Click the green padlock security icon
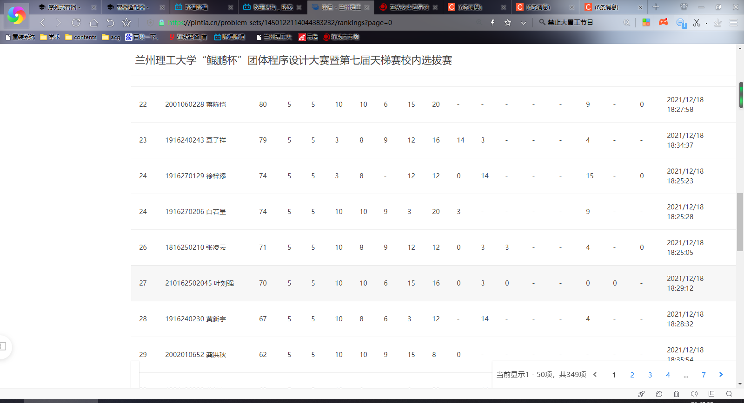 tap(161, 22)
